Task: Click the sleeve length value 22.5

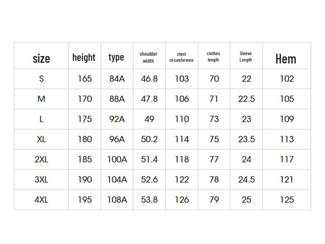Action: [246, 99]
